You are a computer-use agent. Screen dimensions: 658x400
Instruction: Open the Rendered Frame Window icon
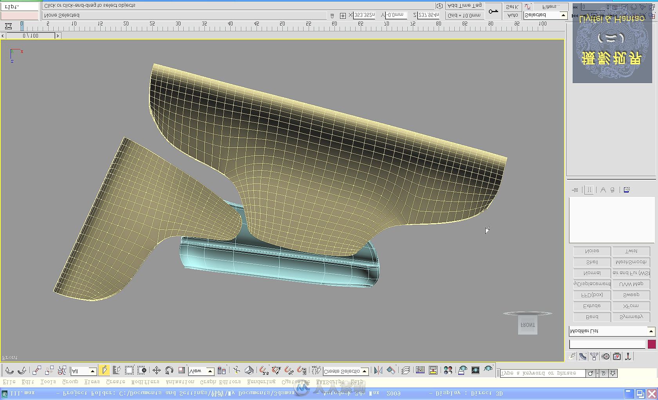(x=475, y=370)
